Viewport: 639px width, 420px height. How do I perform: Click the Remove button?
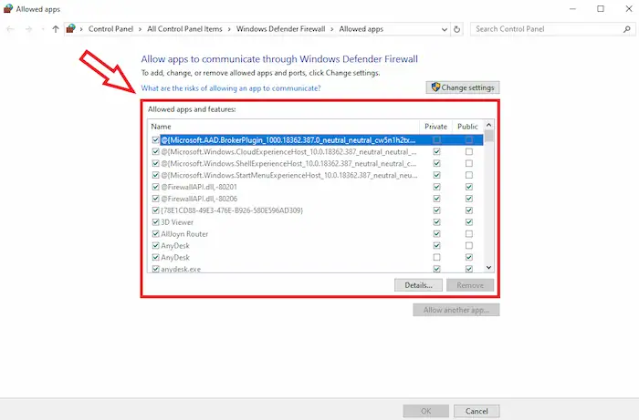click(470, 285)
